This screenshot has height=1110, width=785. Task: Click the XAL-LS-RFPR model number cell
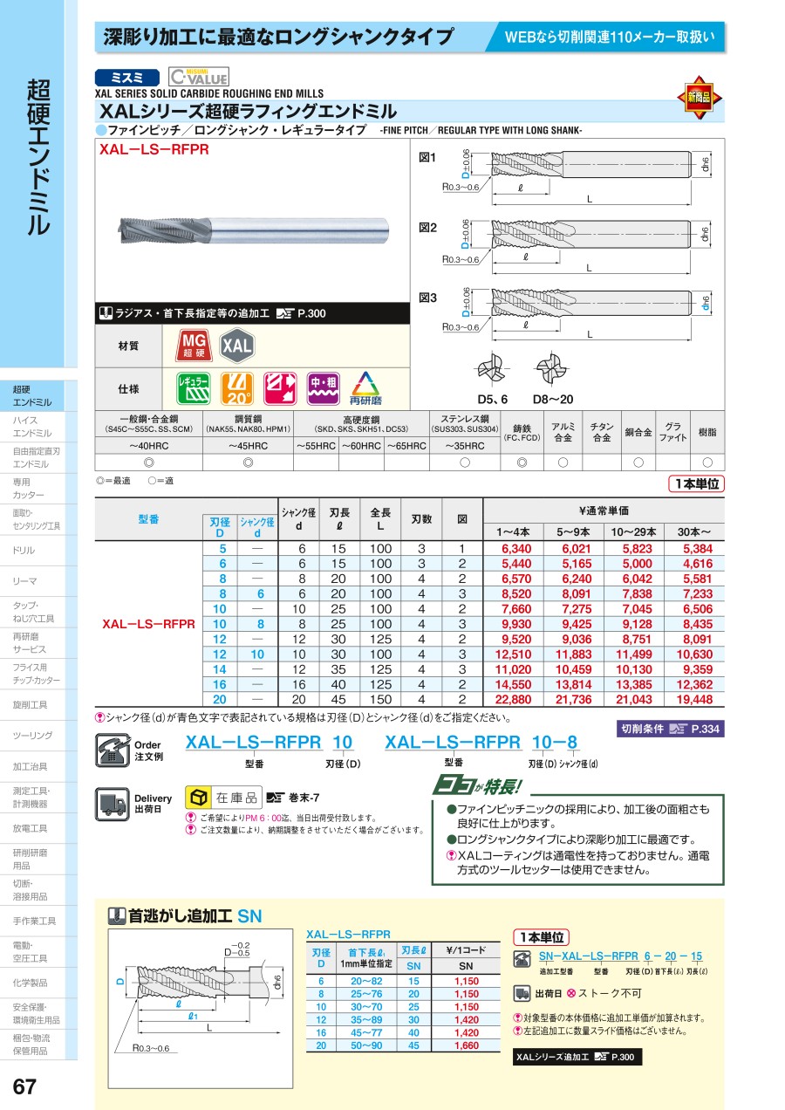(148, 624)
